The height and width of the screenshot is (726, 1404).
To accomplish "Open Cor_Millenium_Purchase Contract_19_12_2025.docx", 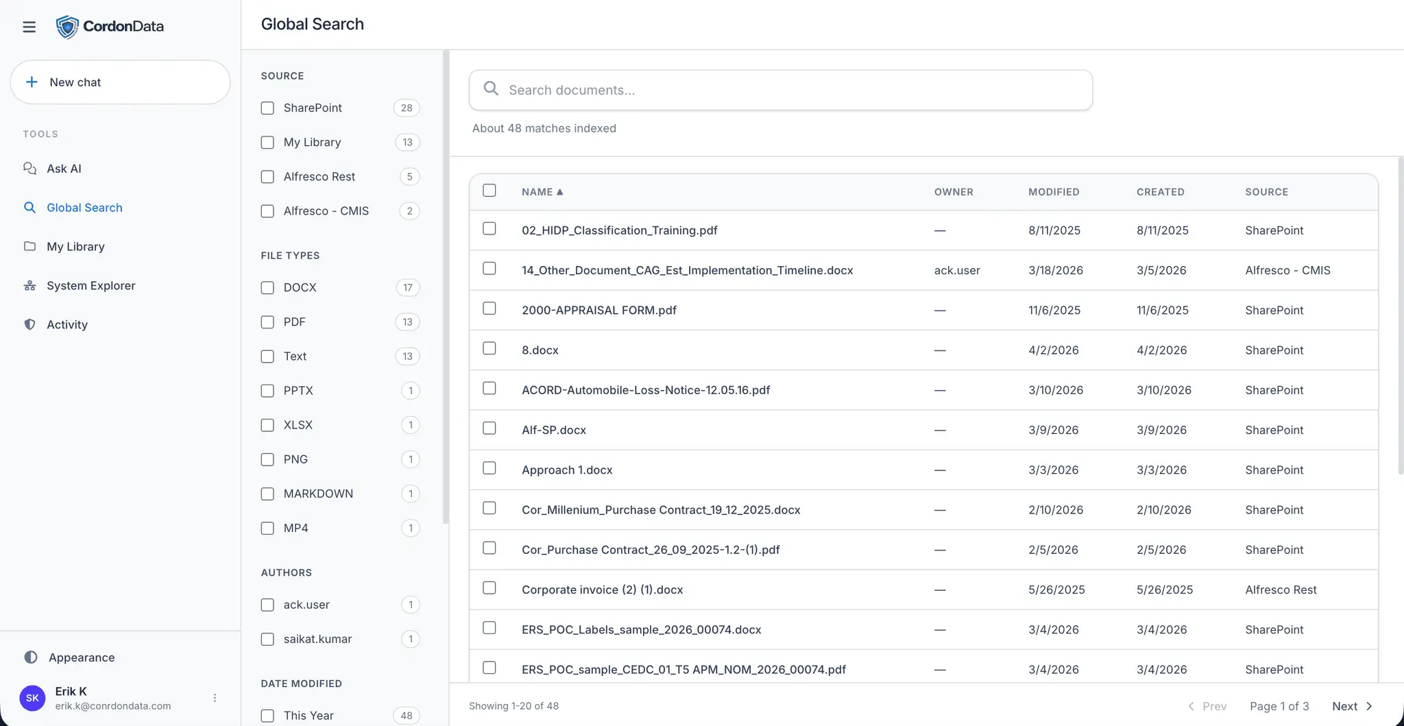I will [x=661, y=509].
